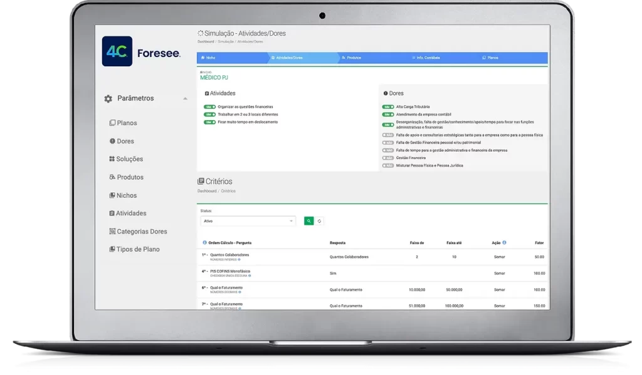Enable Misturar Pessoa Física e Jurídica toggle
642x375 pixels.
387,165
